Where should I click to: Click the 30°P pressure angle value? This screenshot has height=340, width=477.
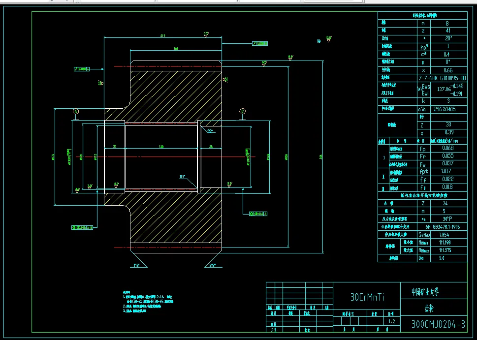[x=447, y=219]
